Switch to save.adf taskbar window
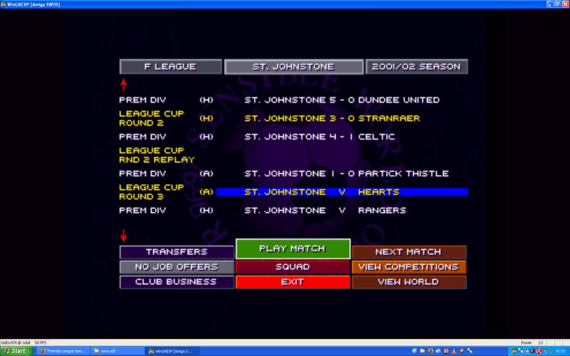This screenshot has height=356, width=570. pyautogui.click(x=114, y=351)
